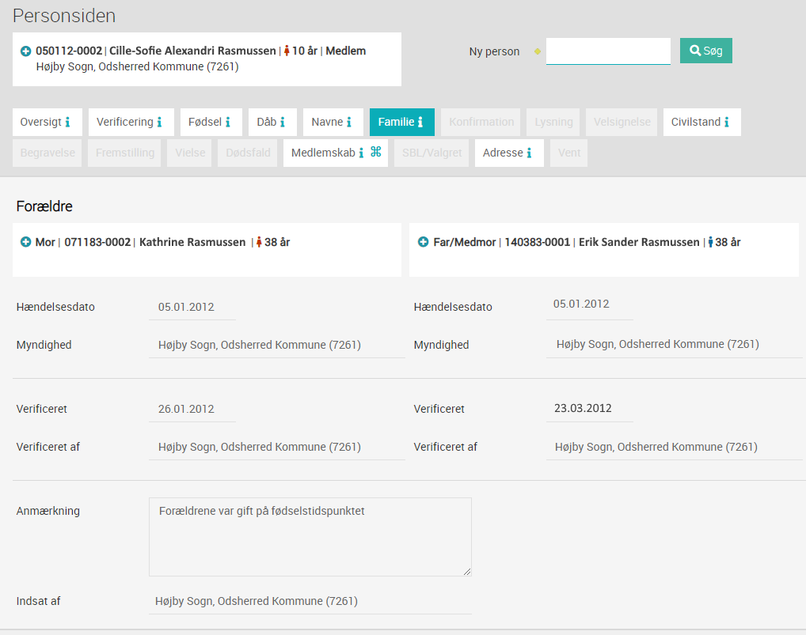Click info icon on Medlemskab tab
Viewport: 806px width, 635px height.
coord(361,153)
